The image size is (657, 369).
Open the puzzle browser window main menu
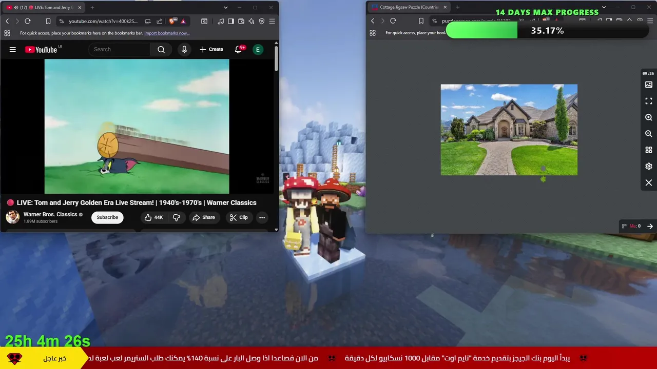[650, 21]
